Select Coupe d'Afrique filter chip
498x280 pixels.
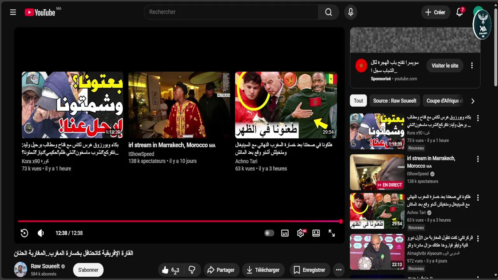click(444, 101)
